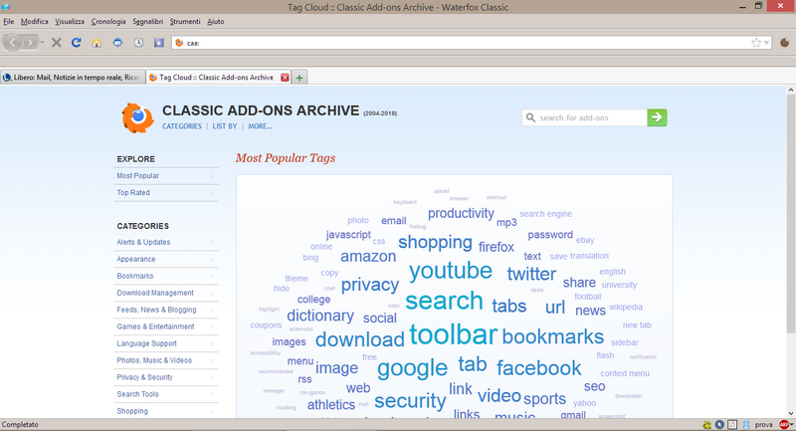
Task: Open a new tab with the plus button
Action: 299,78
